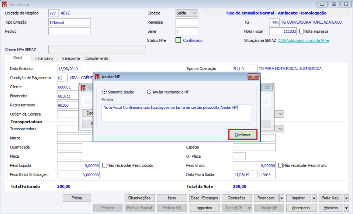Image resolution: width=353 pixels, height=214 pixels.
Task: Click the Peso Líquido field
Action: pos(78,165)
